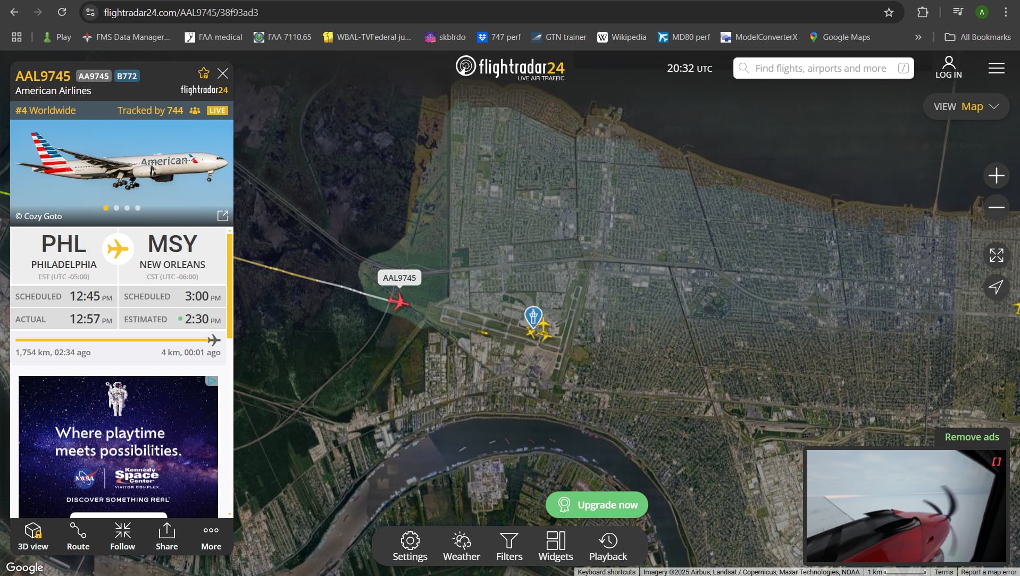This screenshot has width=1020, height=576.
Task: Open the browser apps grid shortcut
Action: click(x=17, y=37)
